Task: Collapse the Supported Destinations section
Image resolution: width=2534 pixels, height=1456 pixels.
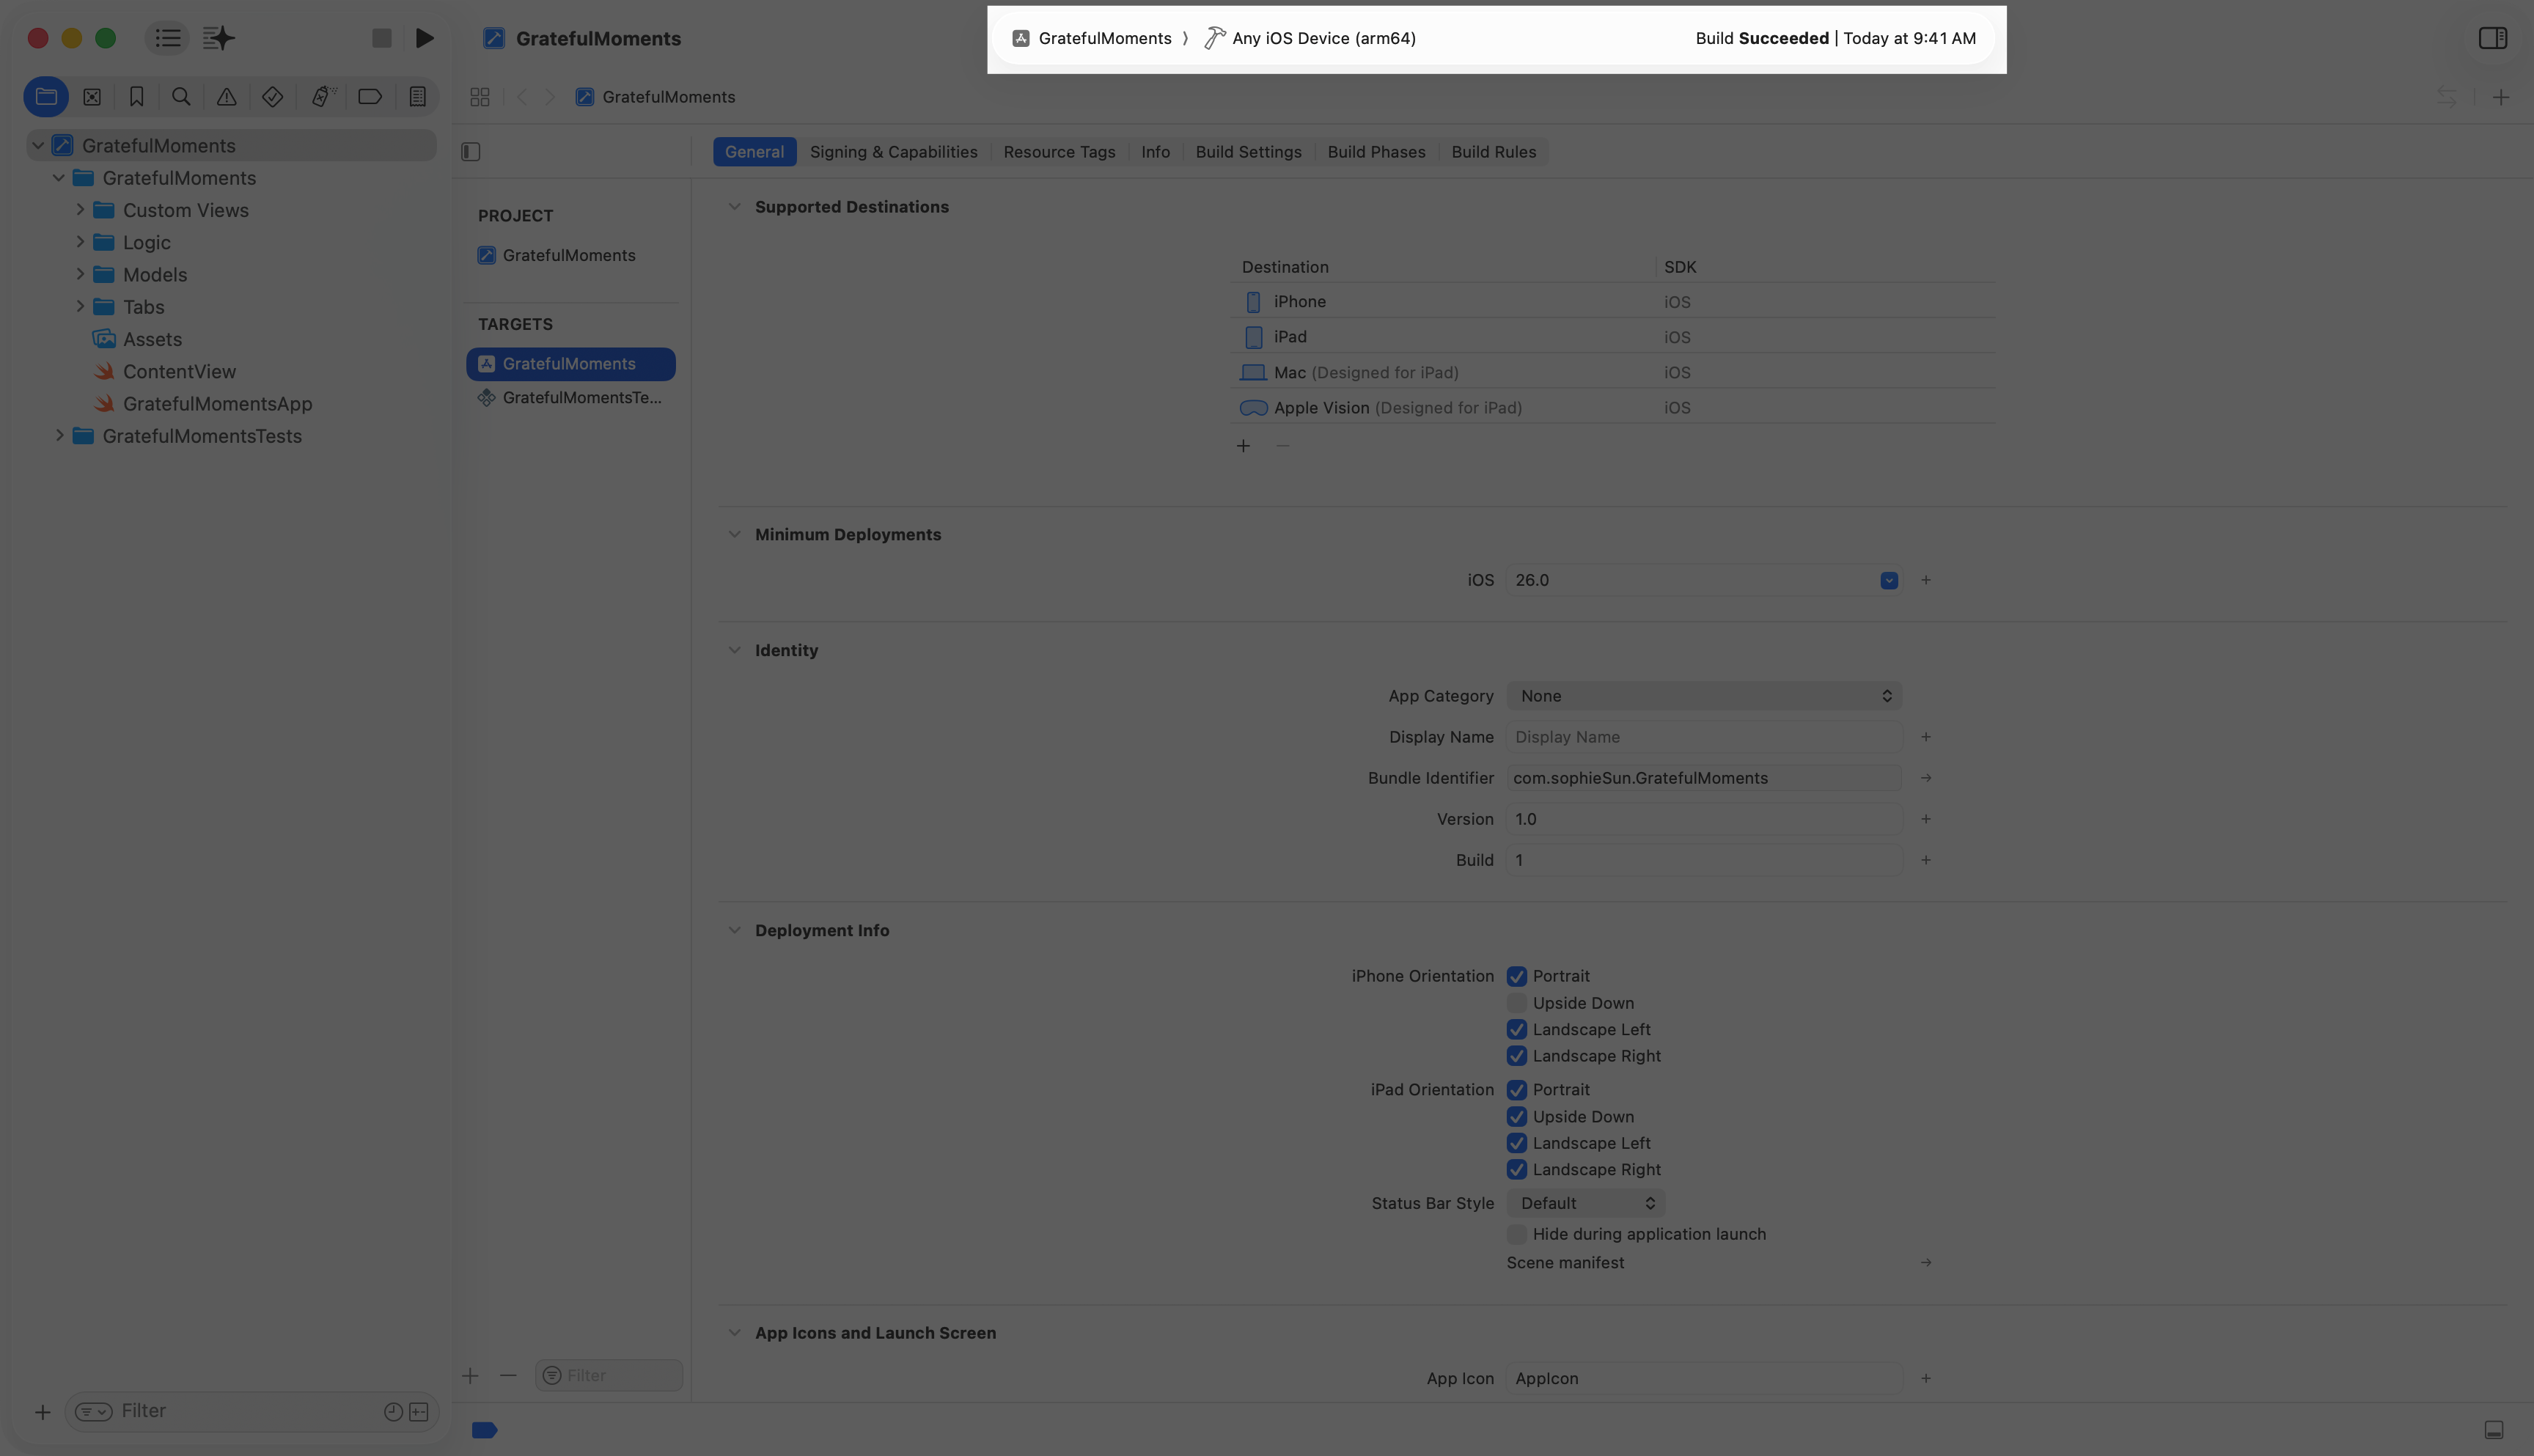Action: (734, 207)
